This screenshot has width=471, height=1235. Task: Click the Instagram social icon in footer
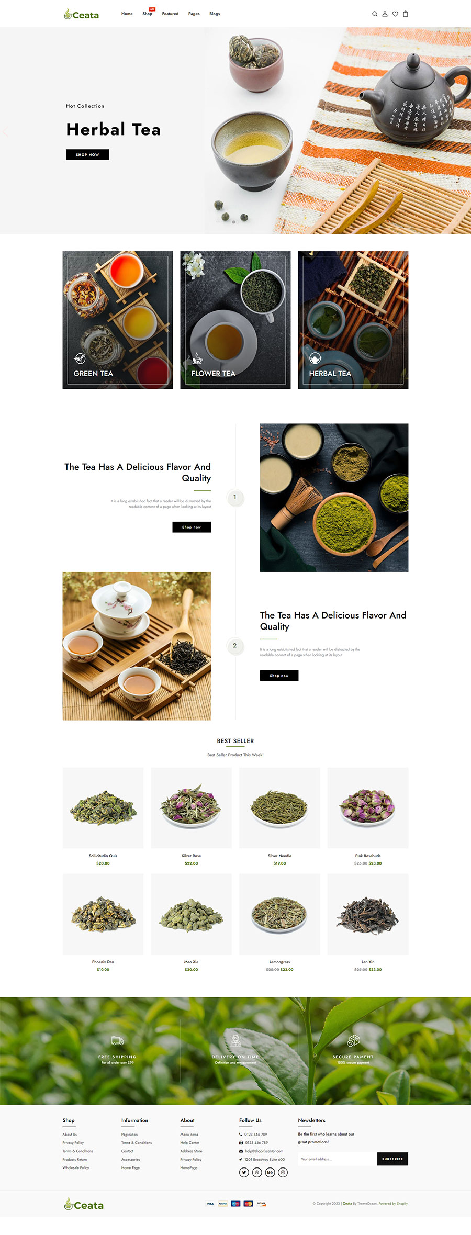click(283, 1172)
